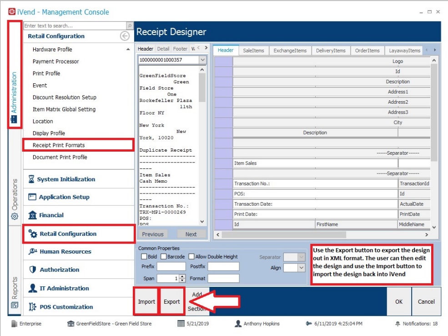Screen dimensions: 448x336
Task: Select Payment Processor menu item
Action: [55, 61]
